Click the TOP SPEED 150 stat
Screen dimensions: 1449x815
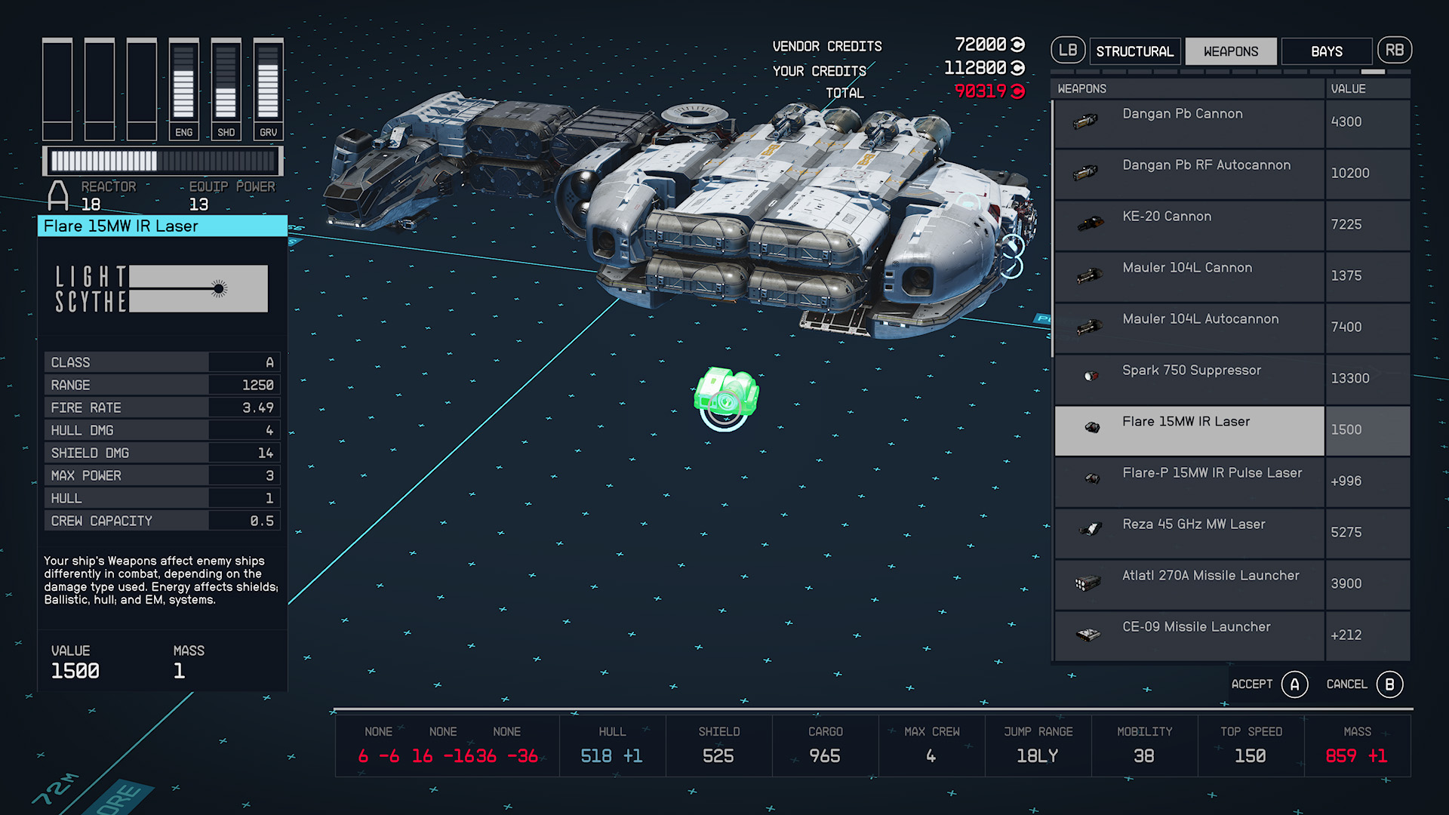pyautogui.click(x=1251, y=746)
